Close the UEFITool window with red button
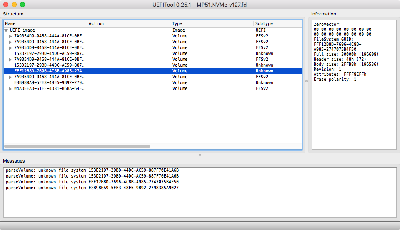Image resolution: width=400 pixels, height=230 pixels. click(6, 5)
